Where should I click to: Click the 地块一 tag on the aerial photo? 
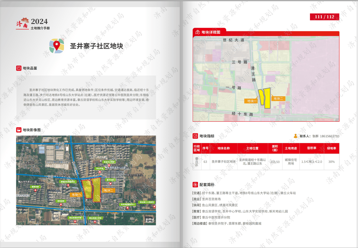pyautogui.click(x=76, y=195)
